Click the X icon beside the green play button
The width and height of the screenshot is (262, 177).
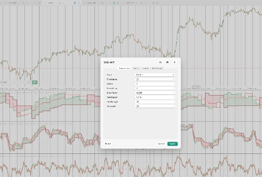coord(29,82)
